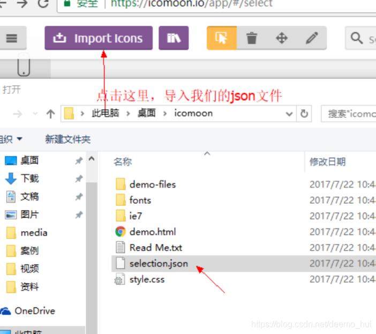Unpin 图片 via its pin icon
The height and width of the screenshot is (334, 376).
pyautogui.click(x=79, y=215)
